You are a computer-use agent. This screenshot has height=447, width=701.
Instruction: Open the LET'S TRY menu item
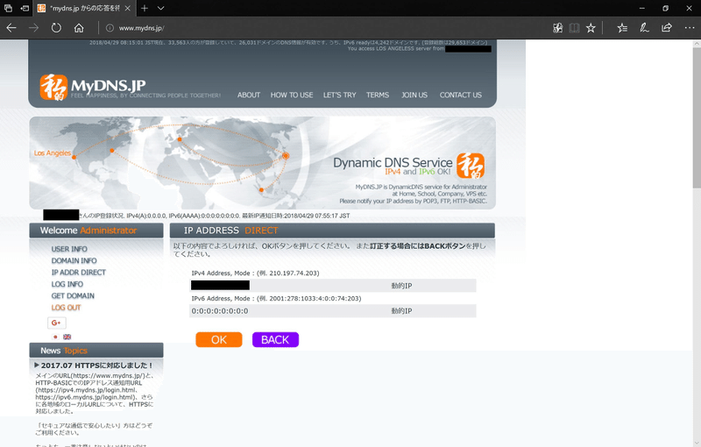340,95
